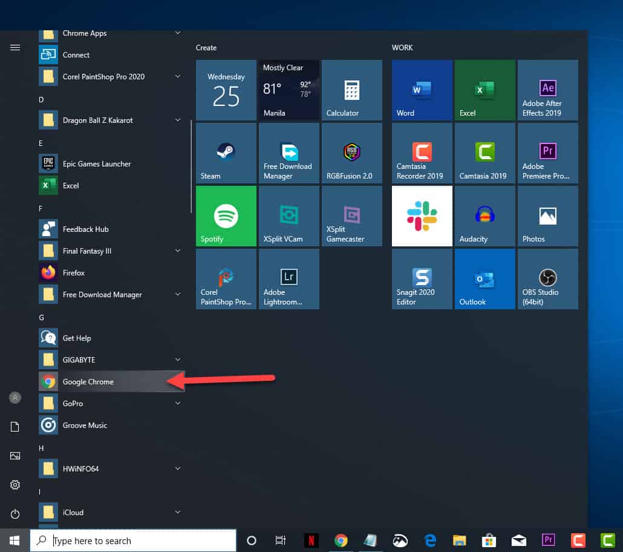623x552 pixels.
Task: Open Get Help from the app list
Action: [x=111, y=338]
